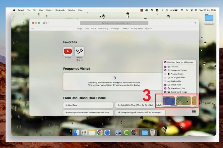Screen dimensions: 223x148
Task: Open the View menu
Action: pos(41,10)
